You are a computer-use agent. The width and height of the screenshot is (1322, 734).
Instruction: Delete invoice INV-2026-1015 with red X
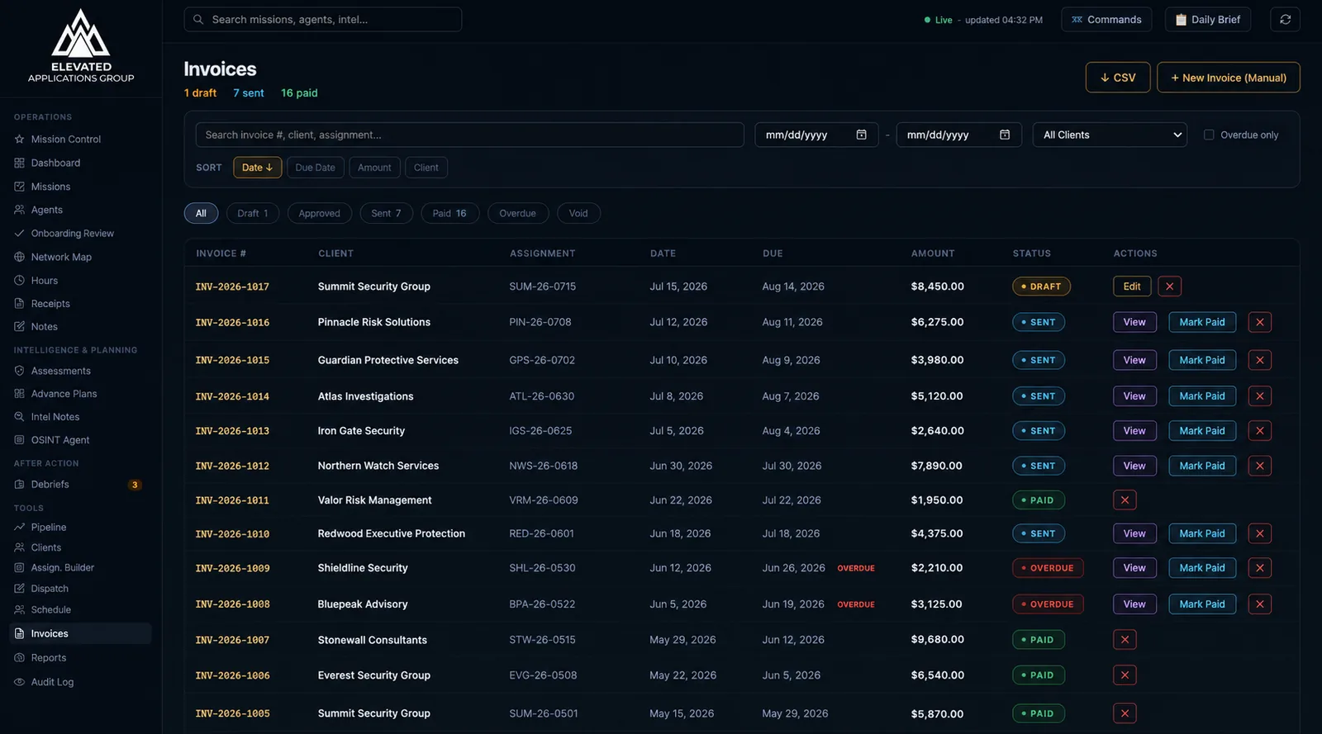(x=1259, y=360)
